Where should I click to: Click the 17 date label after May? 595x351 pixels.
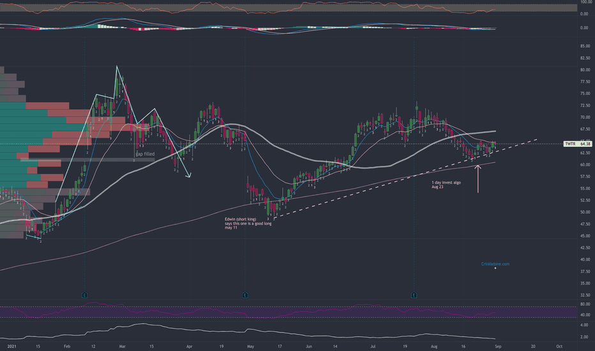pyautogui.click(x=280, y=347)
